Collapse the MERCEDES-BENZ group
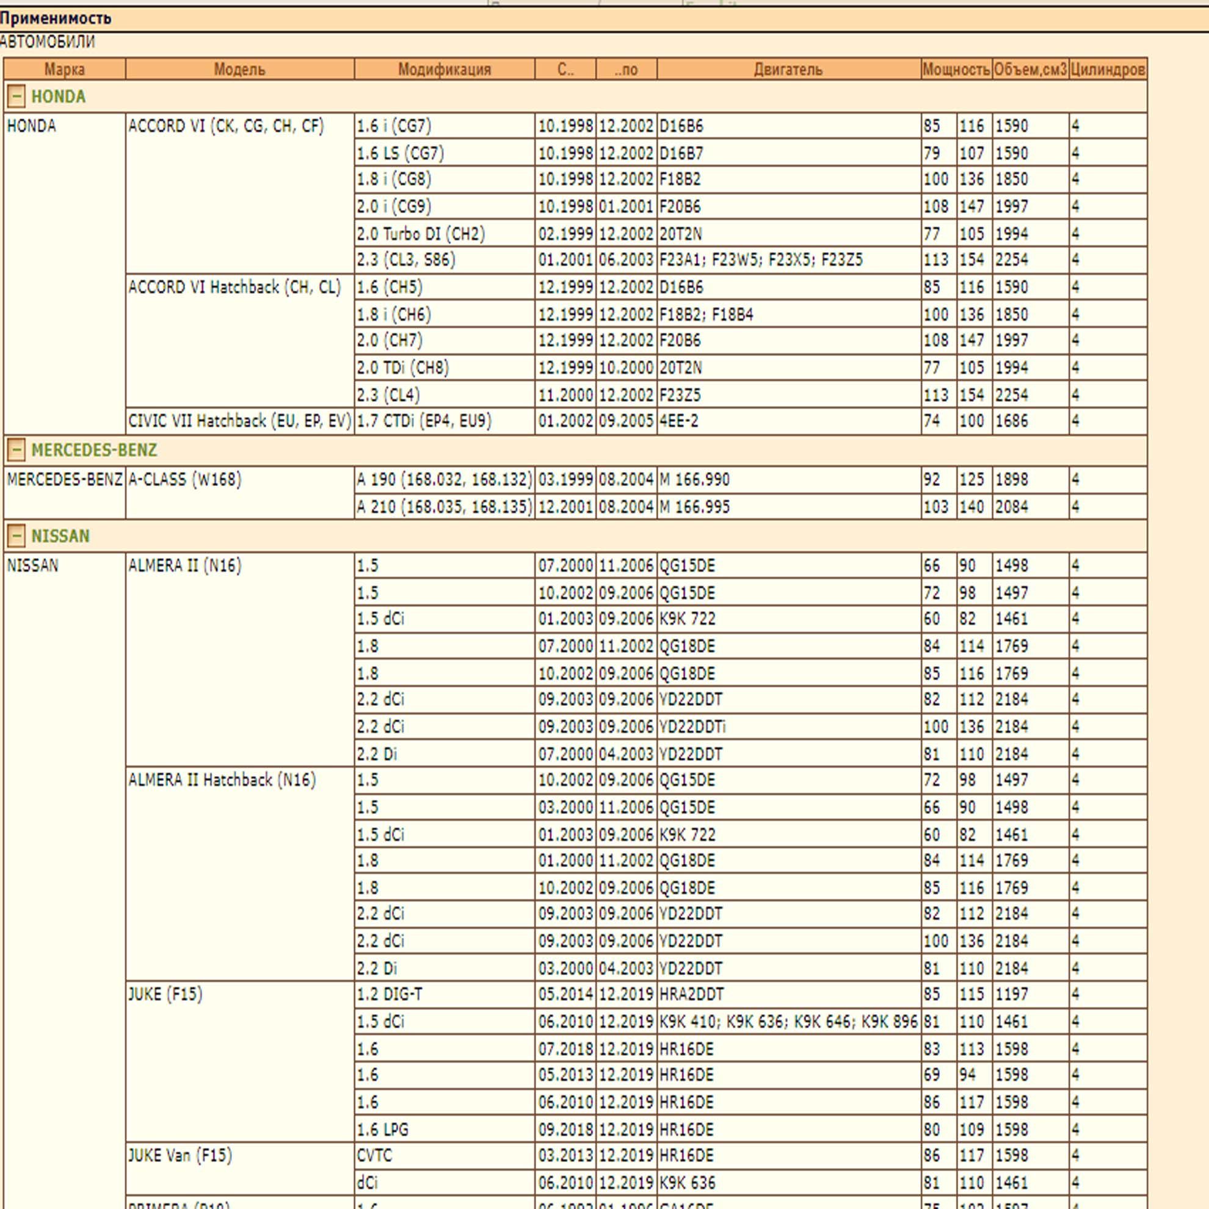Screen dimensions: 1209x1209 pos(16,450)
